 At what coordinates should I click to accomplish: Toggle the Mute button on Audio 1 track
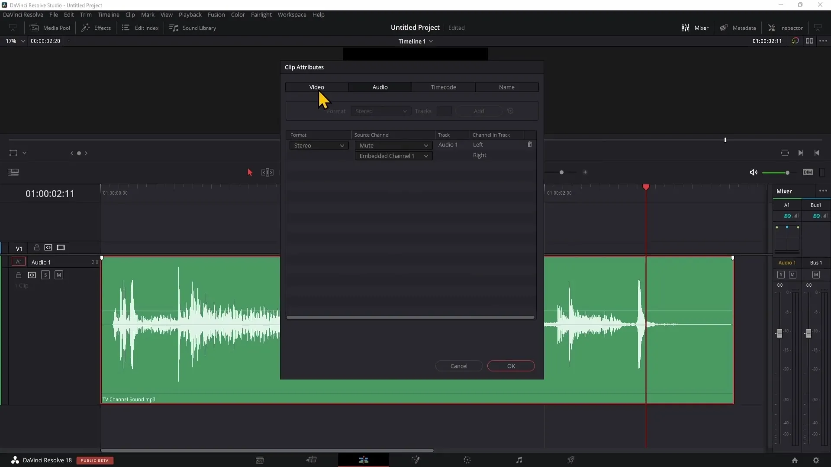click(59, 274)
